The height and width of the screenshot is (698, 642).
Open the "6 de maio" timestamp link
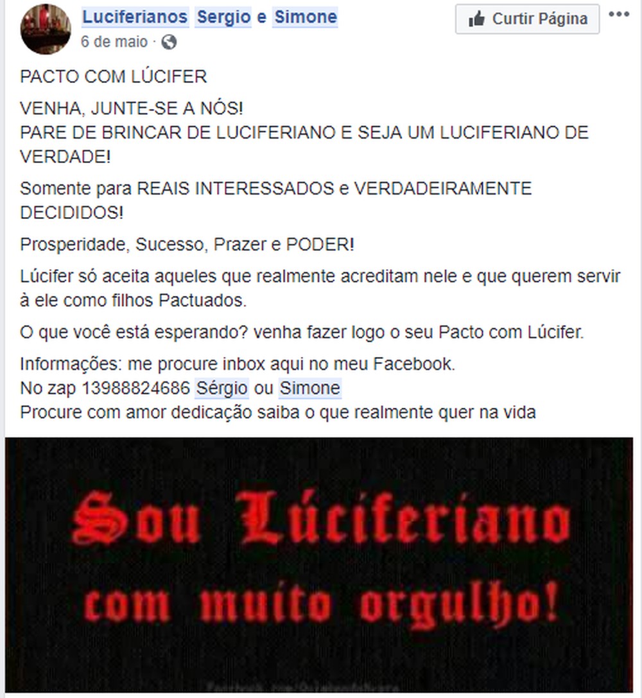[114, 42]
